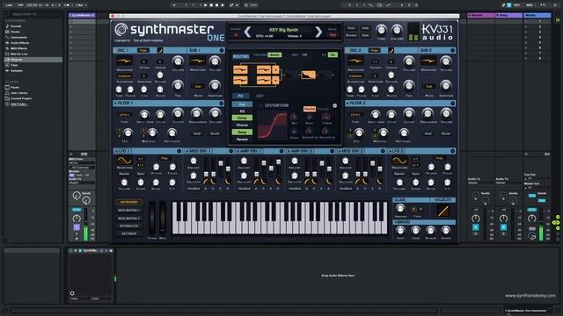The image size is (563, 316).
Task: Click the Stop button in Ableton transport
Action: point(211,5)
